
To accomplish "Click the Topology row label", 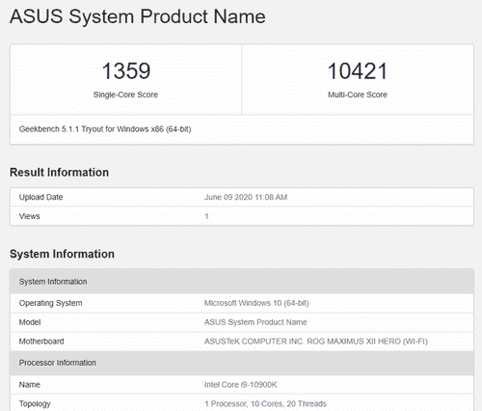I will coord(35,404).
